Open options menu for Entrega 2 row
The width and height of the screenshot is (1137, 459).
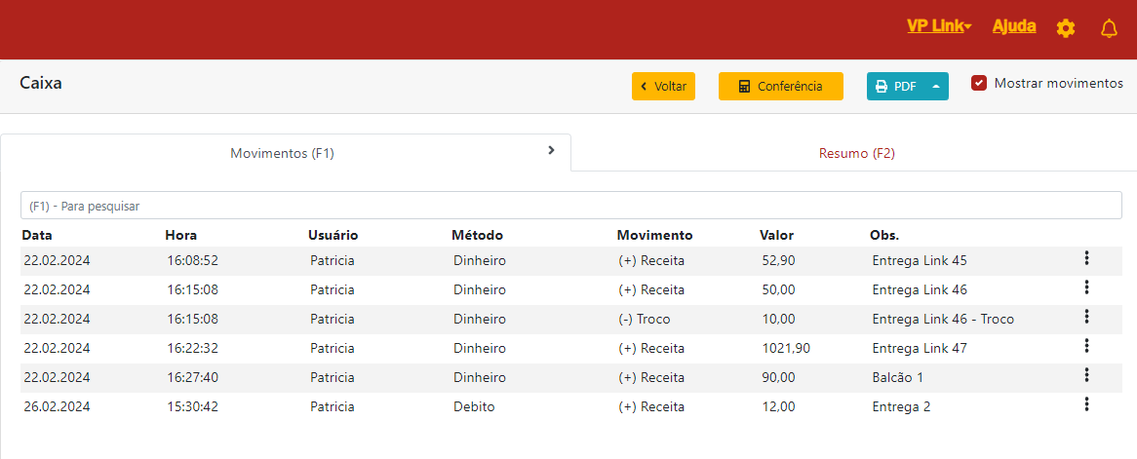pos(1086,404)
